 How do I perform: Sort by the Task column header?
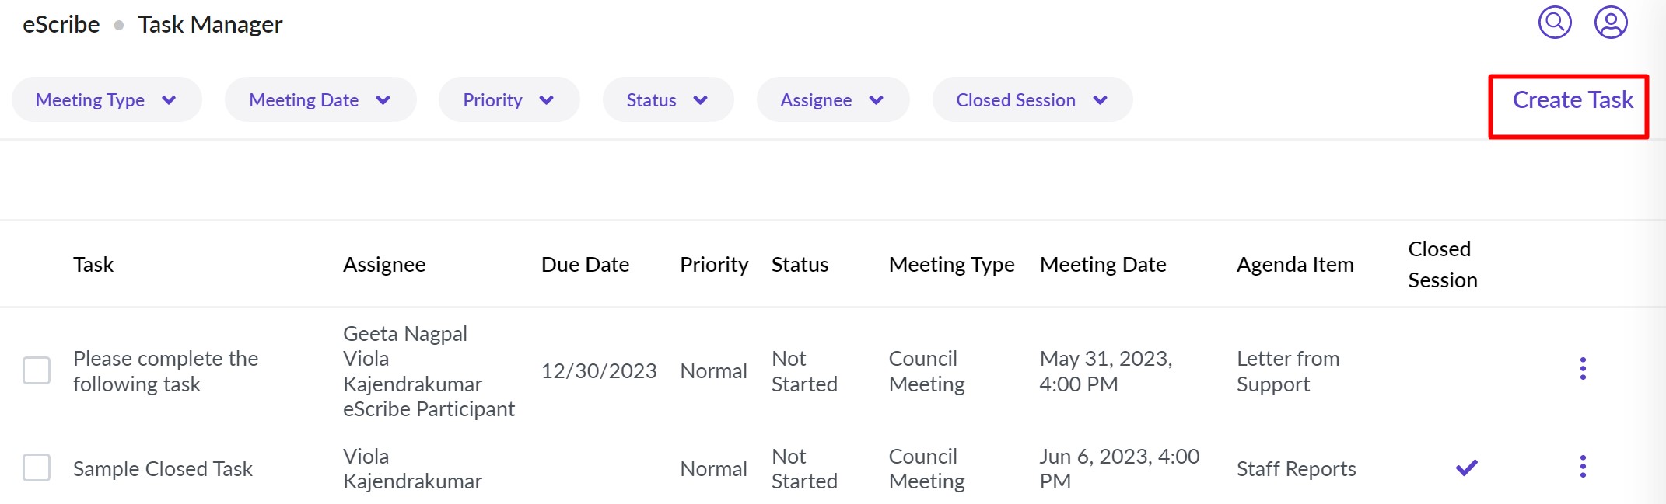pos(93,265)
